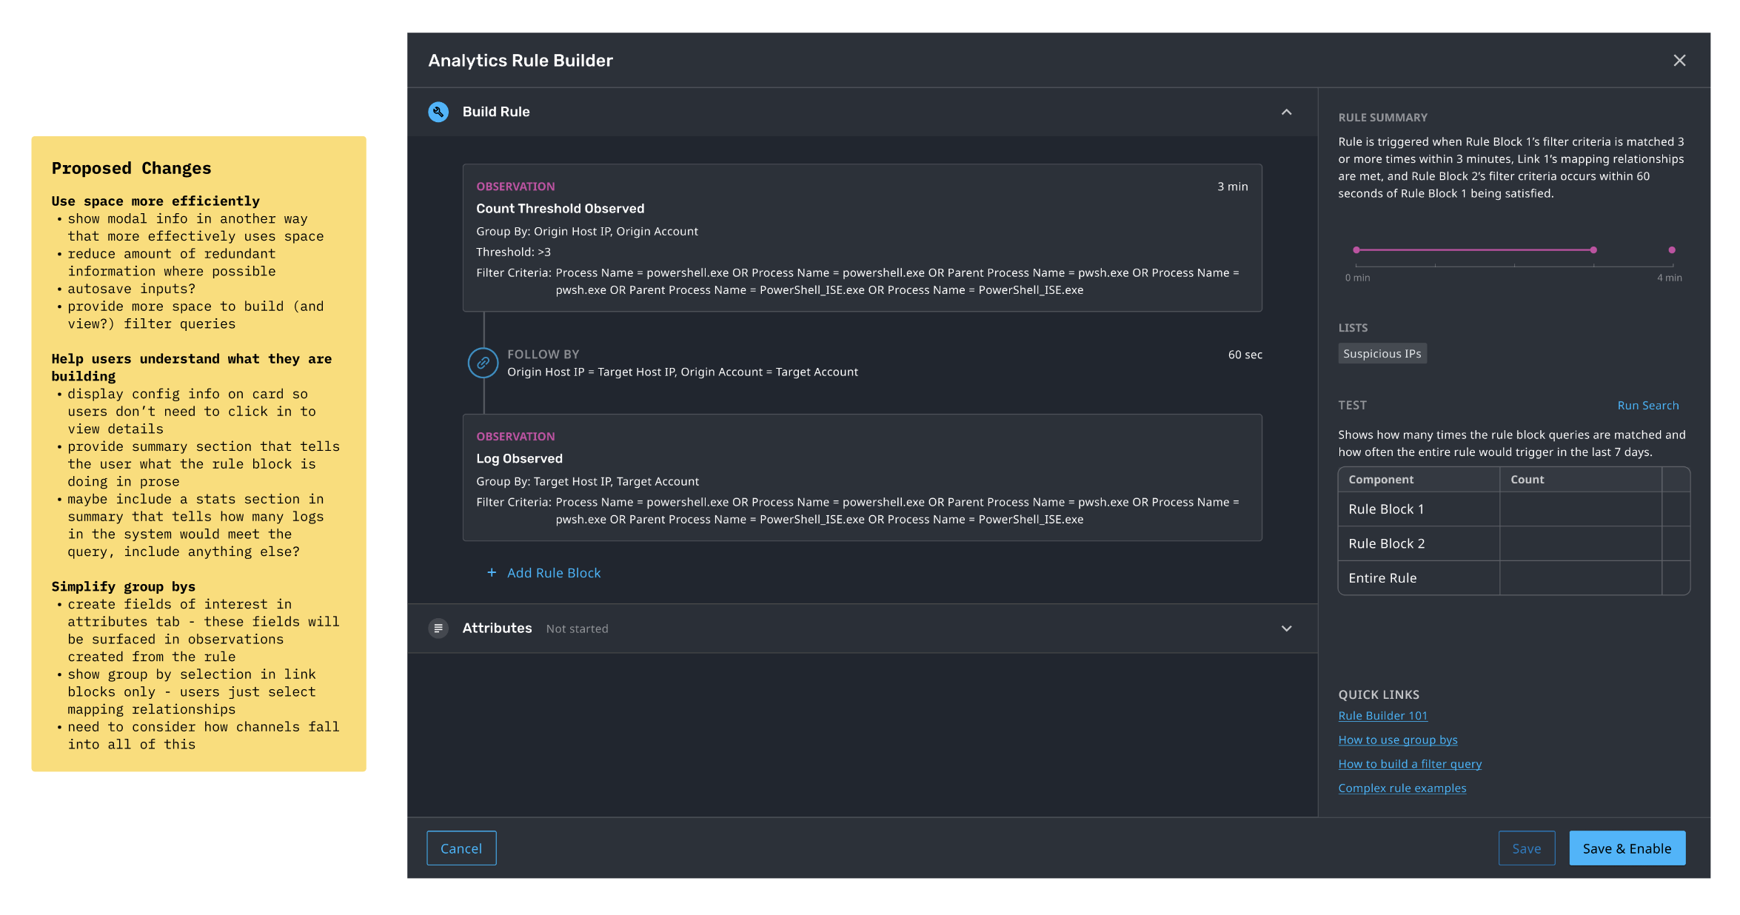This screenshot has height=915, width=1740.
Task: Open the Rule Builder 101 quick link
Action: coord(1383,716)
